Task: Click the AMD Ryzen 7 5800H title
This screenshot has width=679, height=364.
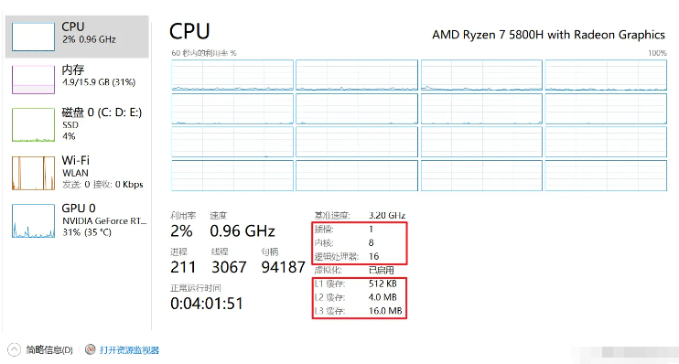Action: point(548,35)
